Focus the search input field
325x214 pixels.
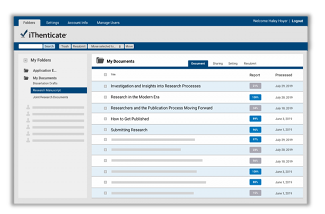click(31, 46)
